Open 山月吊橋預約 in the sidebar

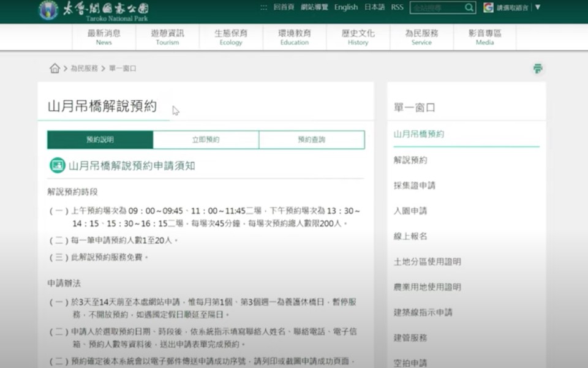tap(419, 134)
